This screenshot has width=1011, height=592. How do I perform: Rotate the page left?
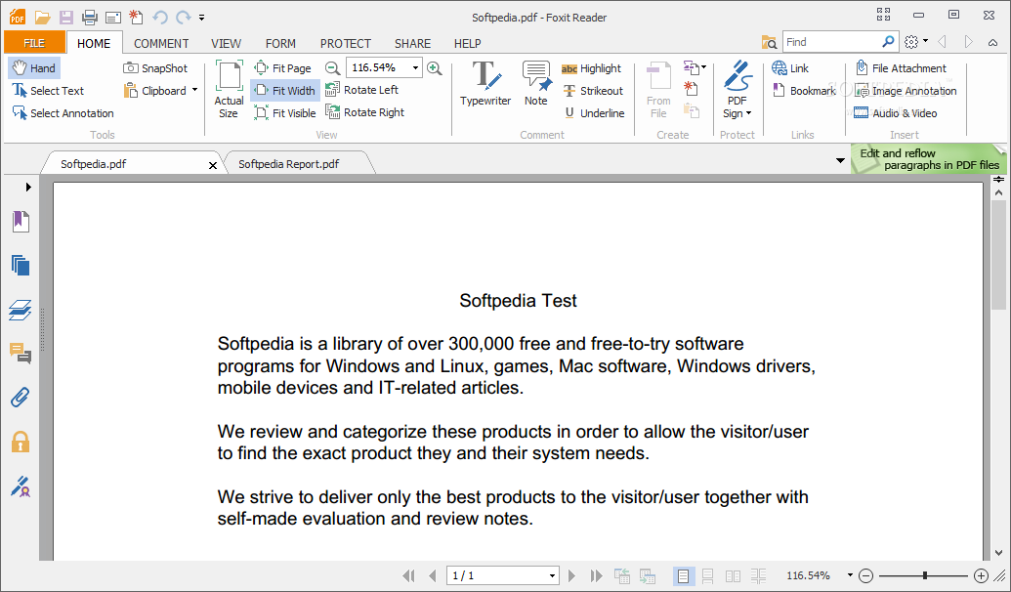pyautogui.click(x=361, y=90)
